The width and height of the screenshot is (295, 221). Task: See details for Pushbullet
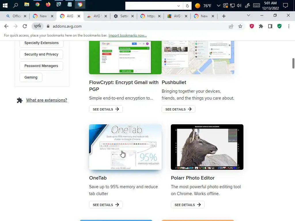[178, 109]
